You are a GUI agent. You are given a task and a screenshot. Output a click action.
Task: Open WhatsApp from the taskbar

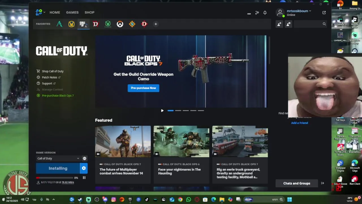coord(189,199)
